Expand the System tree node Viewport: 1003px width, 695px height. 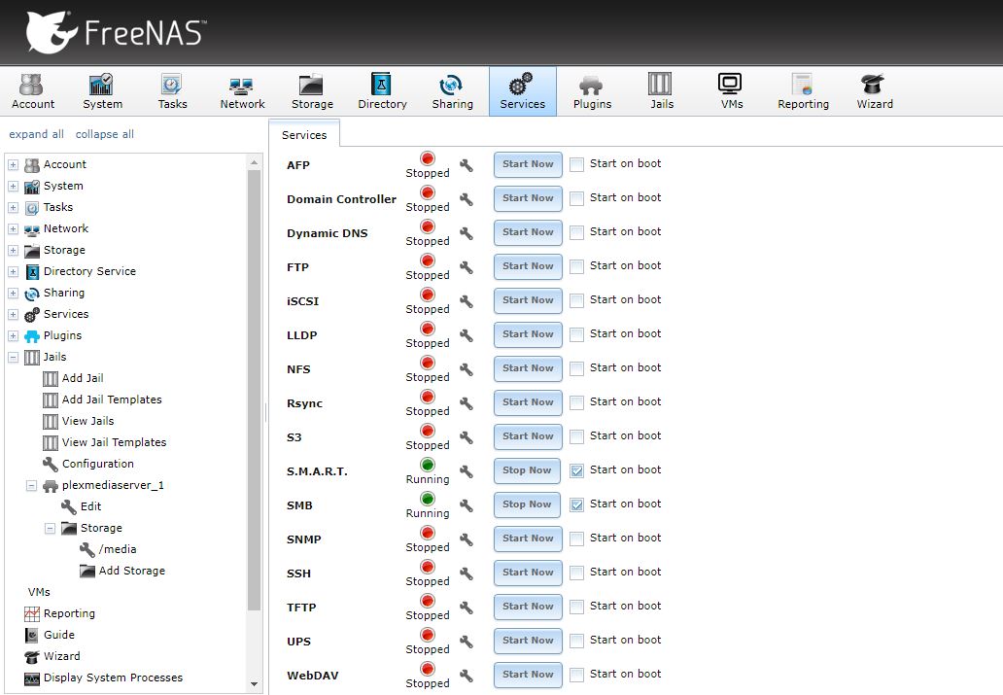click(13, 187)
